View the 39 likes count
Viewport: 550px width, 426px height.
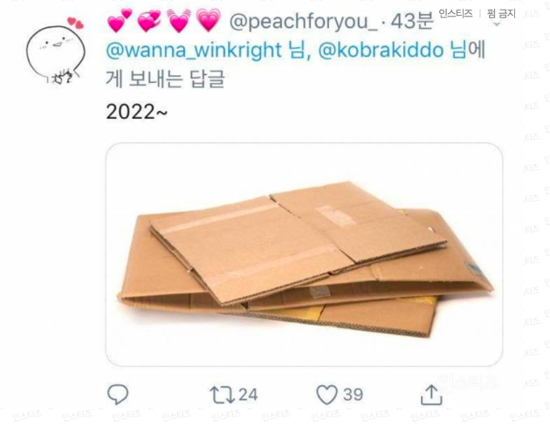tap(353, 395)
